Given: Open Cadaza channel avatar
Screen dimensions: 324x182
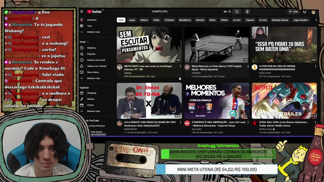Looking at the screenshot, I should click(119, 67).
